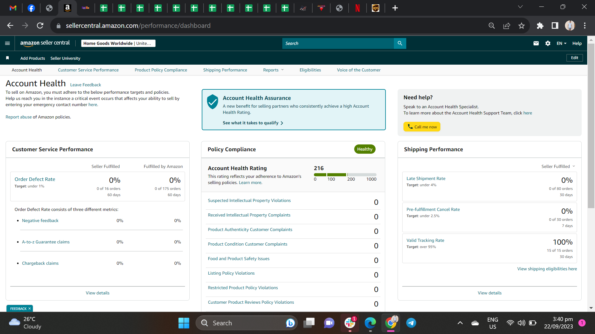Open Voice of the Customer tab
Screen dimensions: 595x334
[x=359, y=70]
